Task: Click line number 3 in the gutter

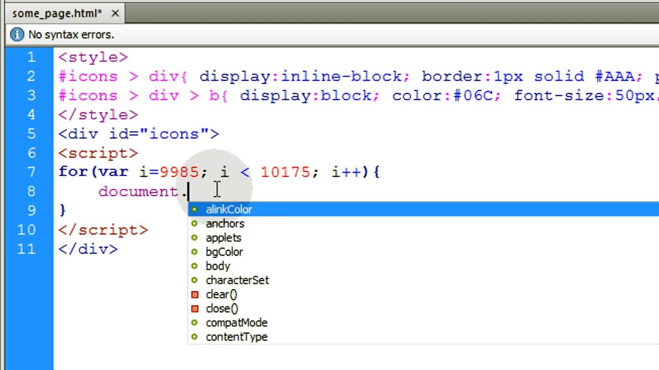Action: coord(31,96)
